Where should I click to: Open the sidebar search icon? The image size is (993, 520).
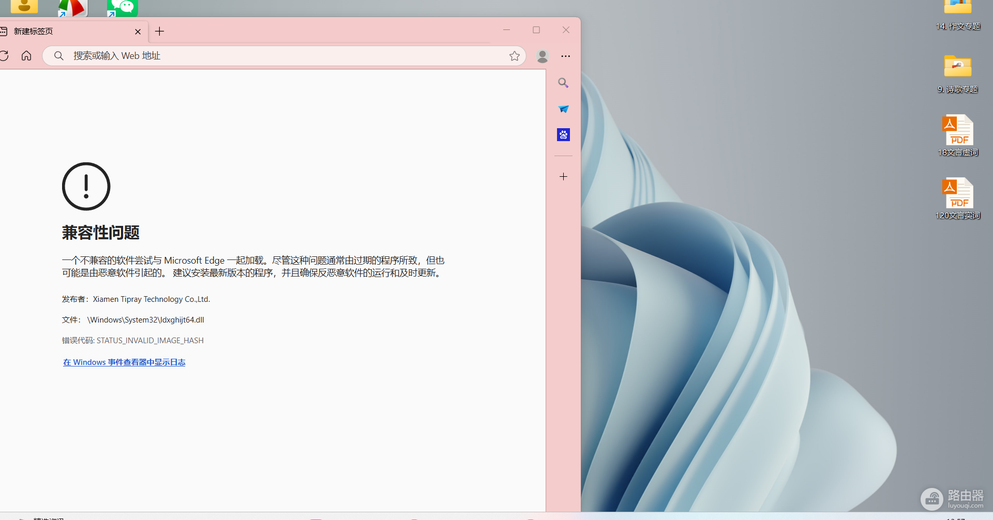(x=563, y=83)
